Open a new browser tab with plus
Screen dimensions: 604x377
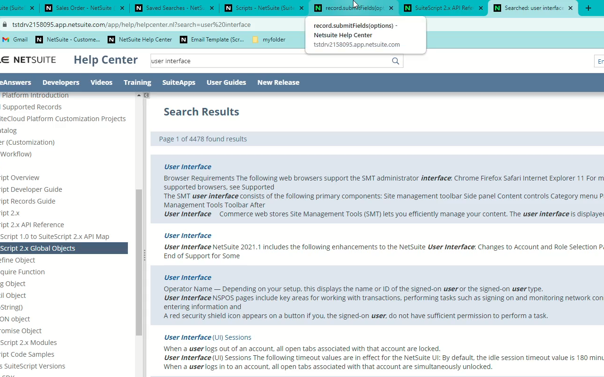588,8
